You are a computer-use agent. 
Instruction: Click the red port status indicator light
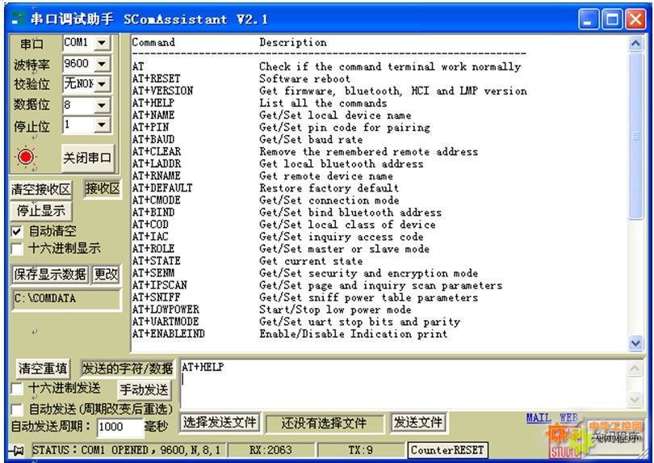[x=26, y=157]
